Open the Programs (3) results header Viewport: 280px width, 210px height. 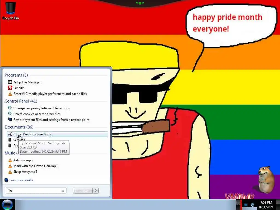pyautogui.click(x=16, y=75)
